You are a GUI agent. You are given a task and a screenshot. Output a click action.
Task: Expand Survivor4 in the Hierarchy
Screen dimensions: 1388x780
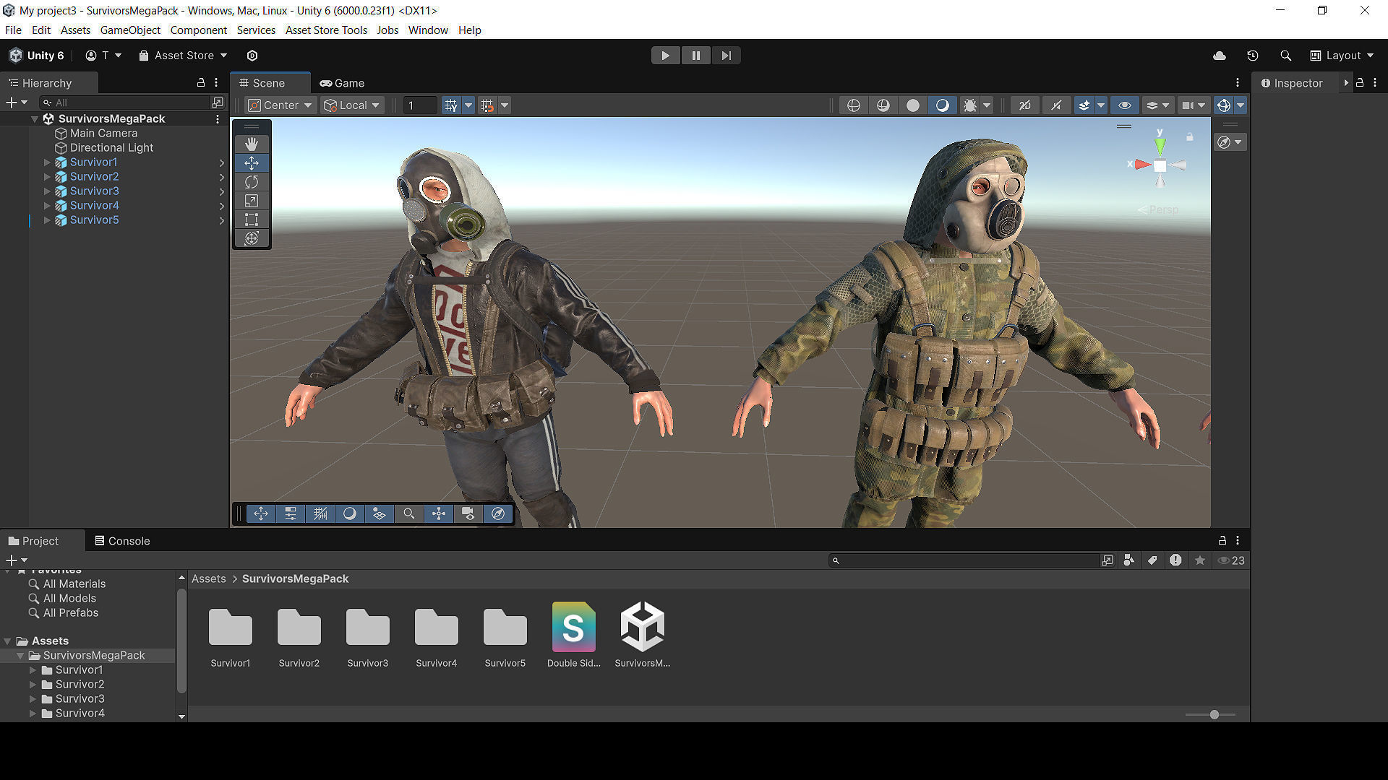[x=47, y=206]
